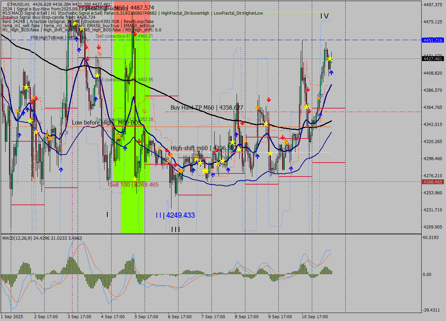Select the red down arrow above the Buy Hunt TP line
The image size is (446, 321).
pyautogui.click(x=268, y=99)
